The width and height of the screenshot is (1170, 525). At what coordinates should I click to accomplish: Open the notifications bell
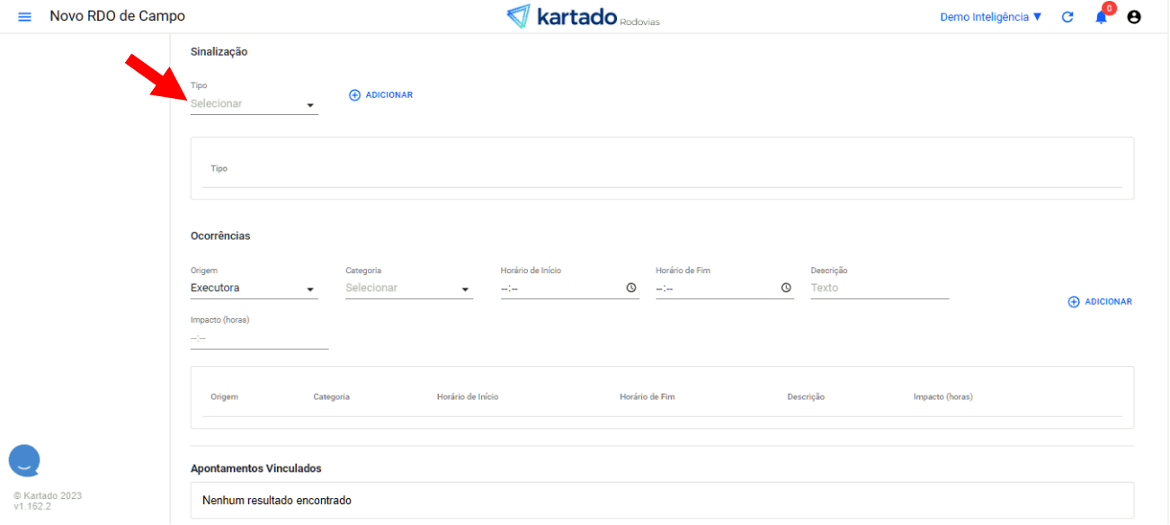1101,17
